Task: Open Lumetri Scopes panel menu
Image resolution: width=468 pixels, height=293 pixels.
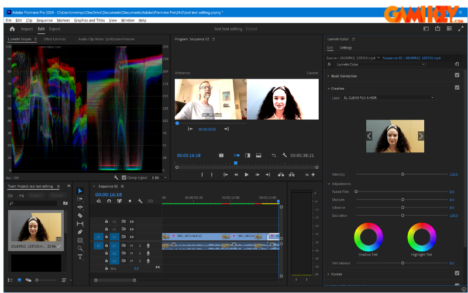Action: click(36, 39)
